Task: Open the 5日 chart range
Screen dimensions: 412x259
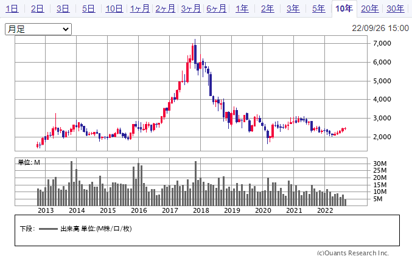Action: coord(88,9)
